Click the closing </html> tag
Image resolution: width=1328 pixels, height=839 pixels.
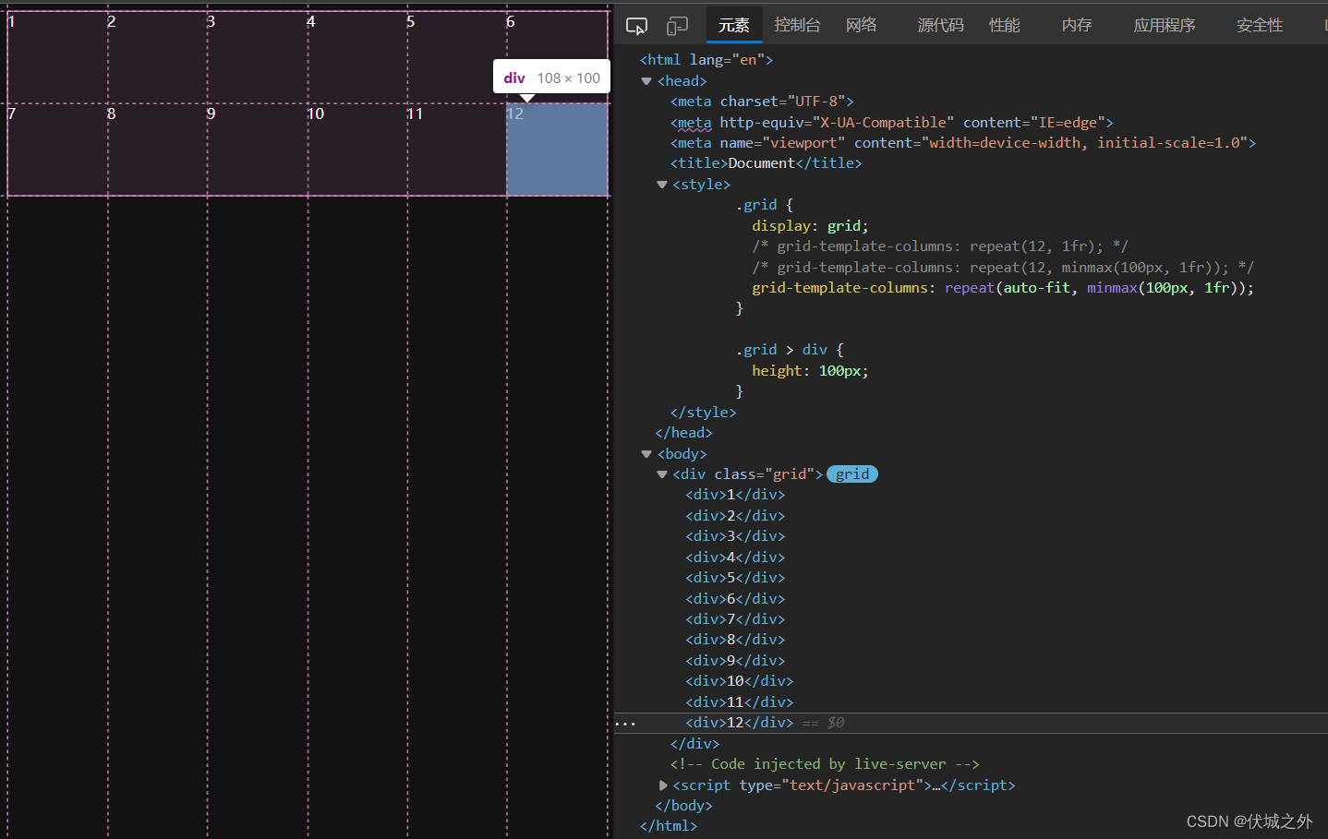[x=669, y=826]
